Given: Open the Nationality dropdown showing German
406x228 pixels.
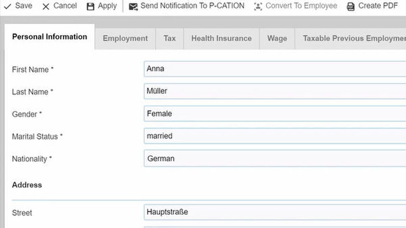Looking at the screenshot, I should click(x=274, y=158).
